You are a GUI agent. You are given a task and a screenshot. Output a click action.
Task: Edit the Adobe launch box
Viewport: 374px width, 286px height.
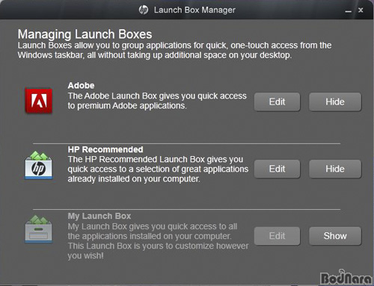pos(277,102)
